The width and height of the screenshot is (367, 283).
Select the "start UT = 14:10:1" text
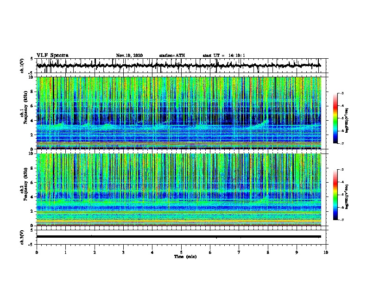224,55
